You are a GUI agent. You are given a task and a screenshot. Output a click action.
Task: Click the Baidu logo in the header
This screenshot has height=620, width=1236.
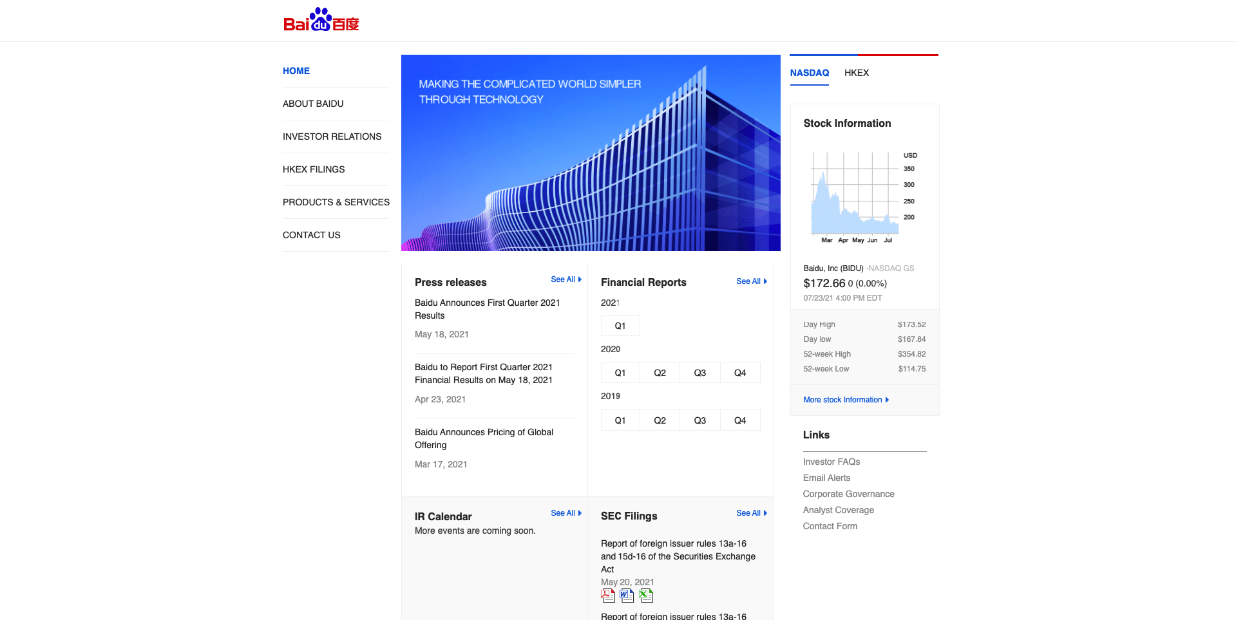pyautogui.click(x=321, y=20)
